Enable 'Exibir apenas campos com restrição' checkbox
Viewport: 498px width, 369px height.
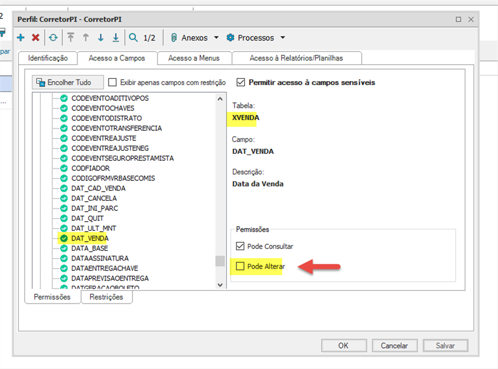coord(112,83)
